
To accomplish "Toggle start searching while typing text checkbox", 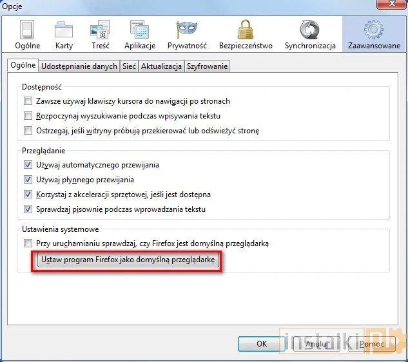I will tap(28, 116).
